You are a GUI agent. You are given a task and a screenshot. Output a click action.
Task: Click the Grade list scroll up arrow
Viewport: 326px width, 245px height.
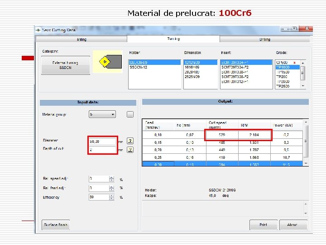[x=303, y=63]
